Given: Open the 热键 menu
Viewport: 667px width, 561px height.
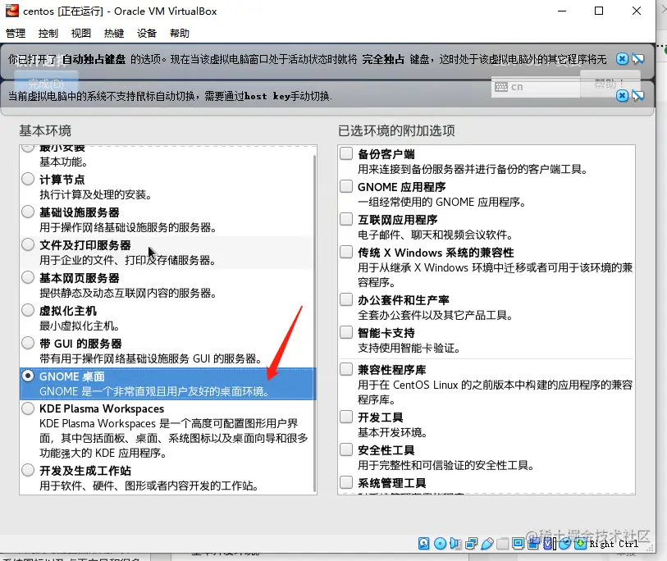Looking at the screenshot, I should [x=114, y=33].
